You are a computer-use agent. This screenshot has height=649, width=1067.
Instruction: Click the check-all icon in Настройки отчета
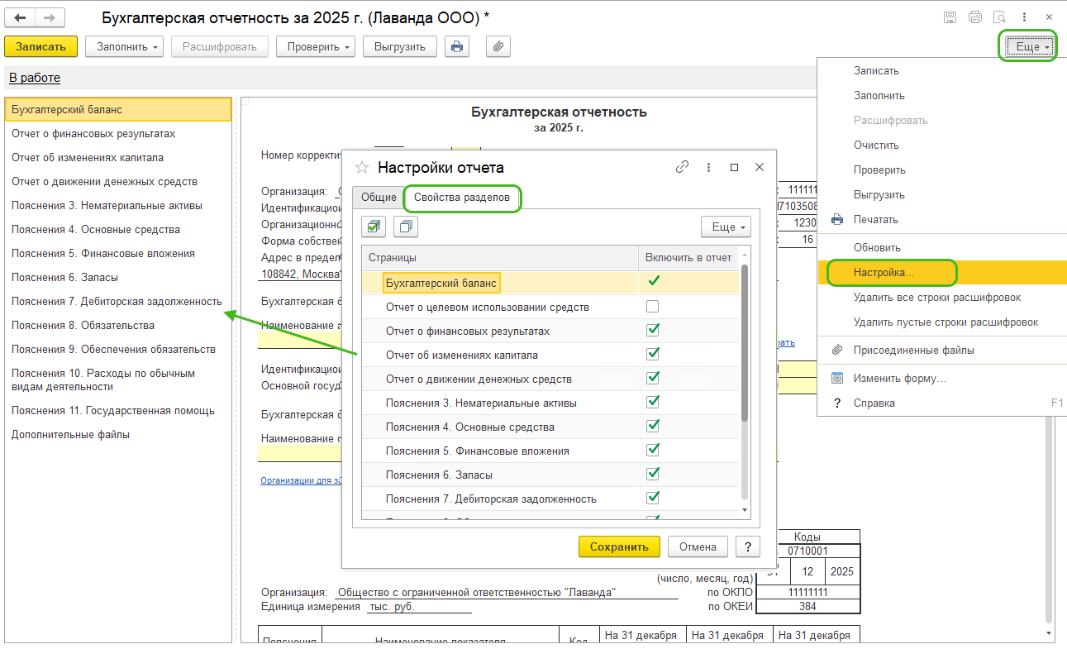pos(374,227)
